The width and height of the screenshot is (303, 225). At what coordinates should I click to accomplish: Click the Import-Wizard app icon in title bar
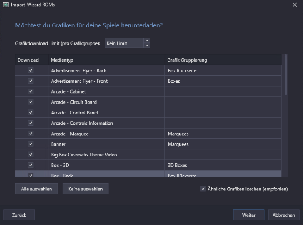click(x=6, y=5)
